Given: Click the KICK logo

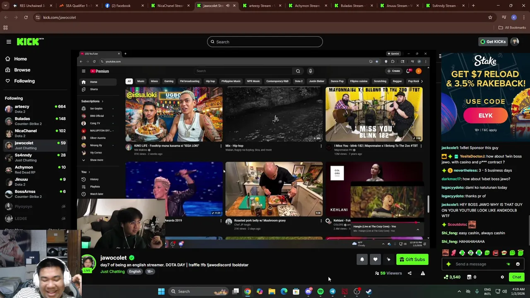Looking at the screenshot, I should coord(30,42).
